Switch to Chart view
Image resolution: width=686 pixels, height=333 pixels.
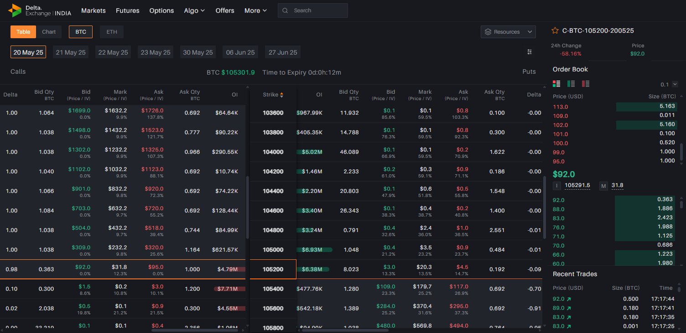tap(49, 32)
